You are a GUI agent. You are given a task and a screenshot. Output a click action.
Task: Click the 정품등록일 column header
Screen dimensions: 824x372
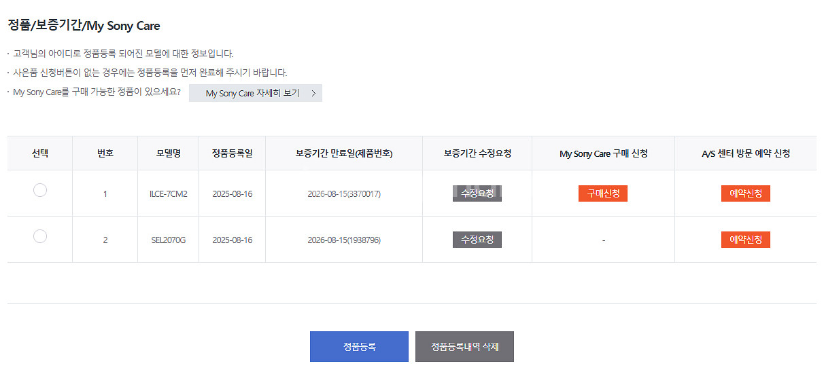click(232, 153)
